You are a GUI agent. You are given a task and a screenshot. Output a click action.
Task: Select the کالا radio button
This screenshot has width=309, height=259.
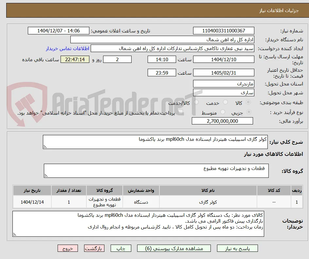click(x=248, y=102)
